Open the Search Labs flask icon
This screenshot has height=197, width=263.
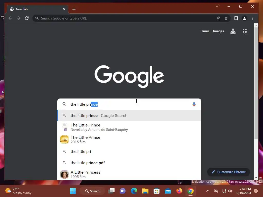coord(233,31)
